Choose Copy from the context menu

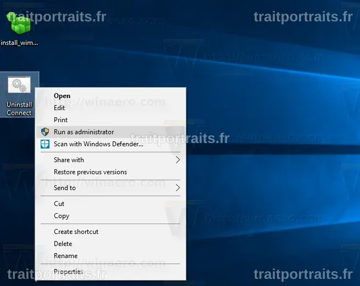[x=111, y=216]
